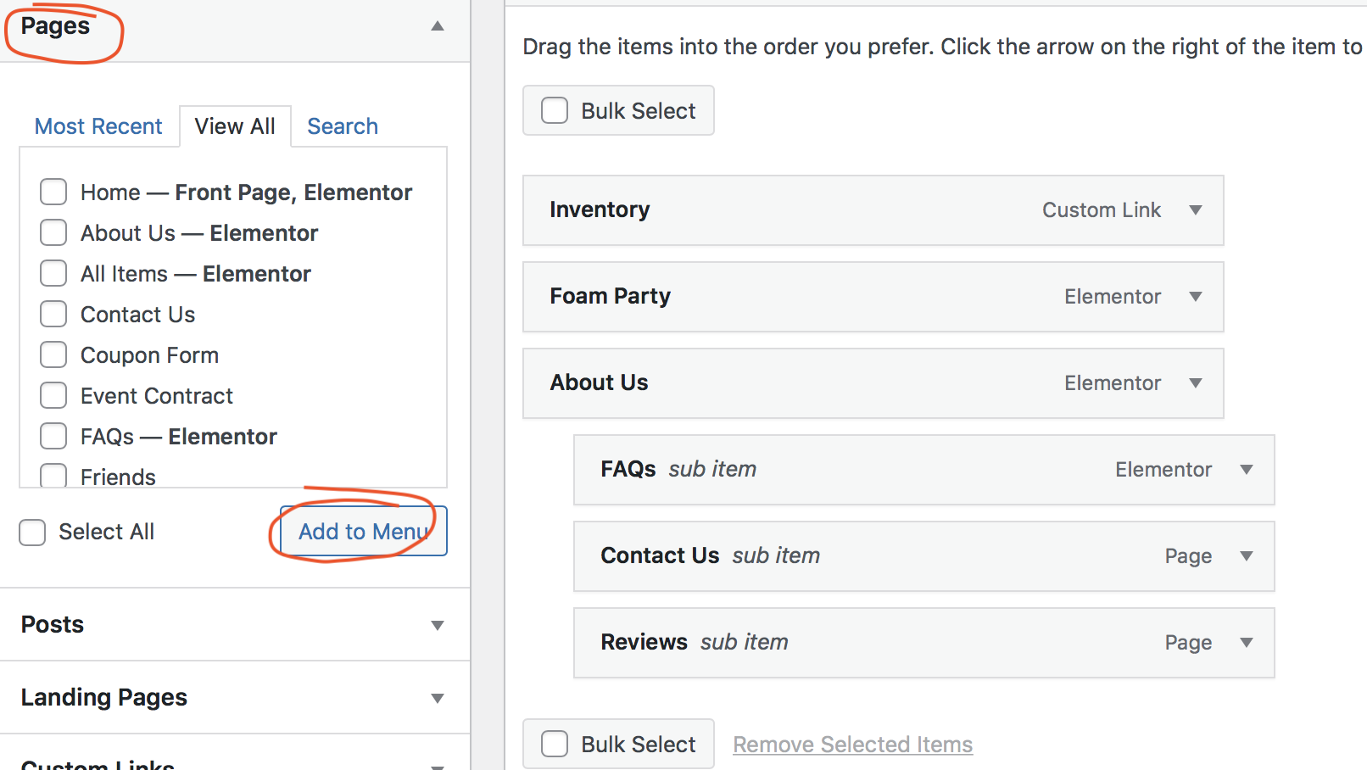Collapse the Pages panel arrow
The height and width of the screenshot is (770, 1367).
pos(438,26)
